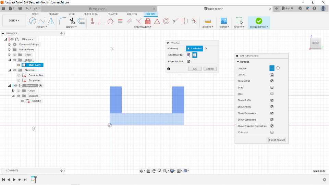This screenshot has height=185, width=329.
Task: Switch to the SHEET METAL tab
Action: point(91,14)
